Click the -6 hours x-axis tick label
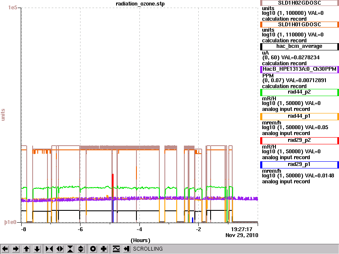 80,229
